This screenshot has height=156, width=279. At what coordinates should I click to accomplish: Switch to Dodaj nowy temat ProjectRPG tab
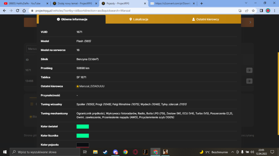(75, 3)
